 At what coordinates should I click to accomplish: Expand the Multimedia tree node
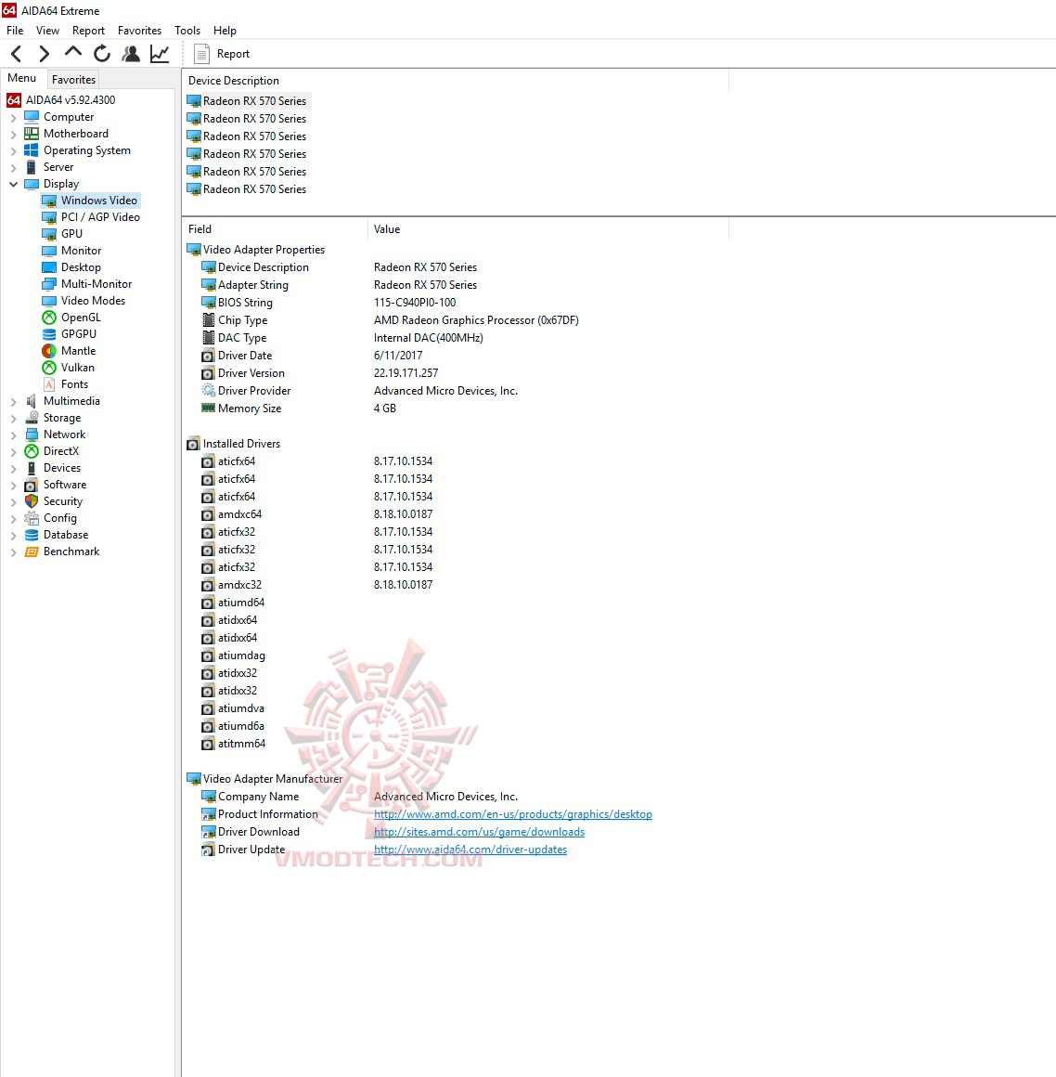13,401
